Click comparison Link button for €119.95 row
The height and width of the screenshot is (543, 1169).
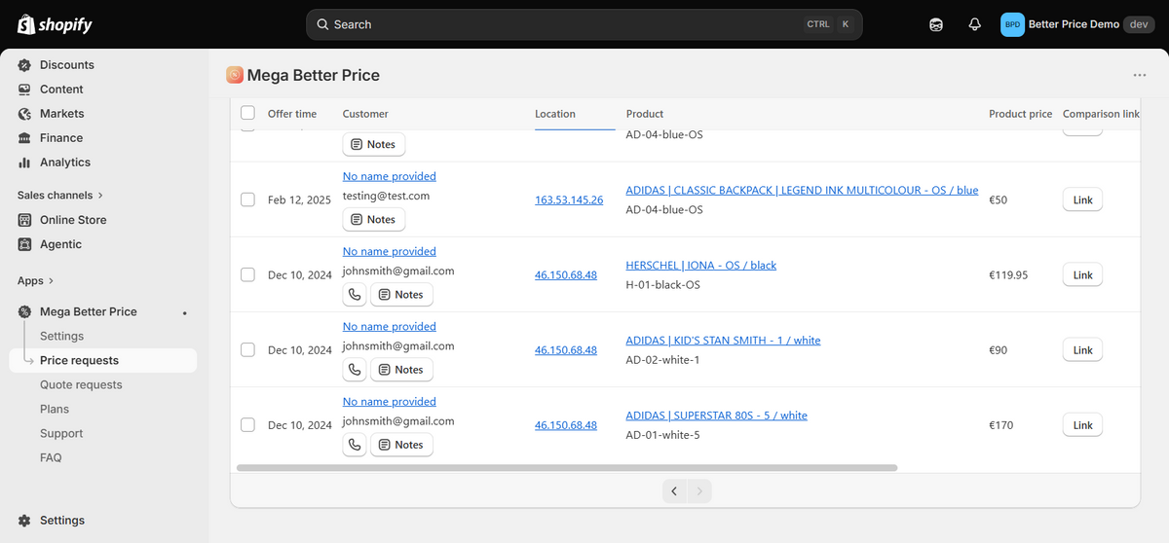pyautogui.click(x=1082, y=274)
